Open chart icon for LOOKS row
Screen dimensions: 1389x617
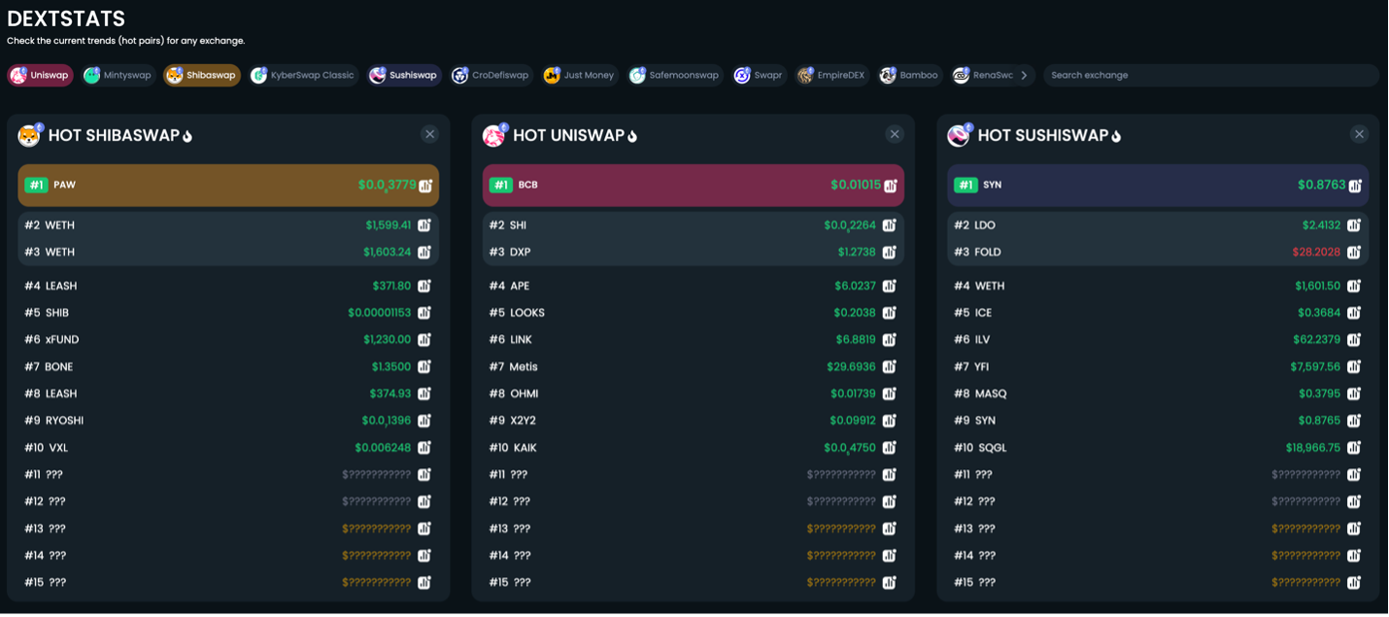(889, 313)
